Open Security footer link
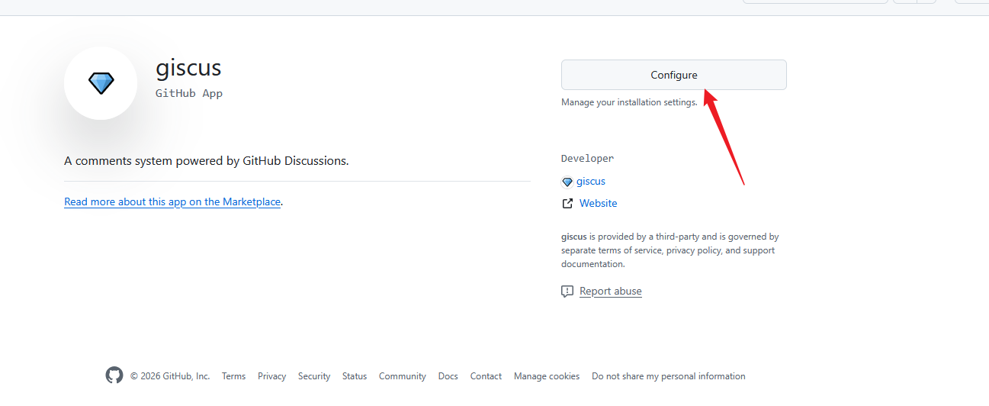989x406 pixels. coord(314,376)
